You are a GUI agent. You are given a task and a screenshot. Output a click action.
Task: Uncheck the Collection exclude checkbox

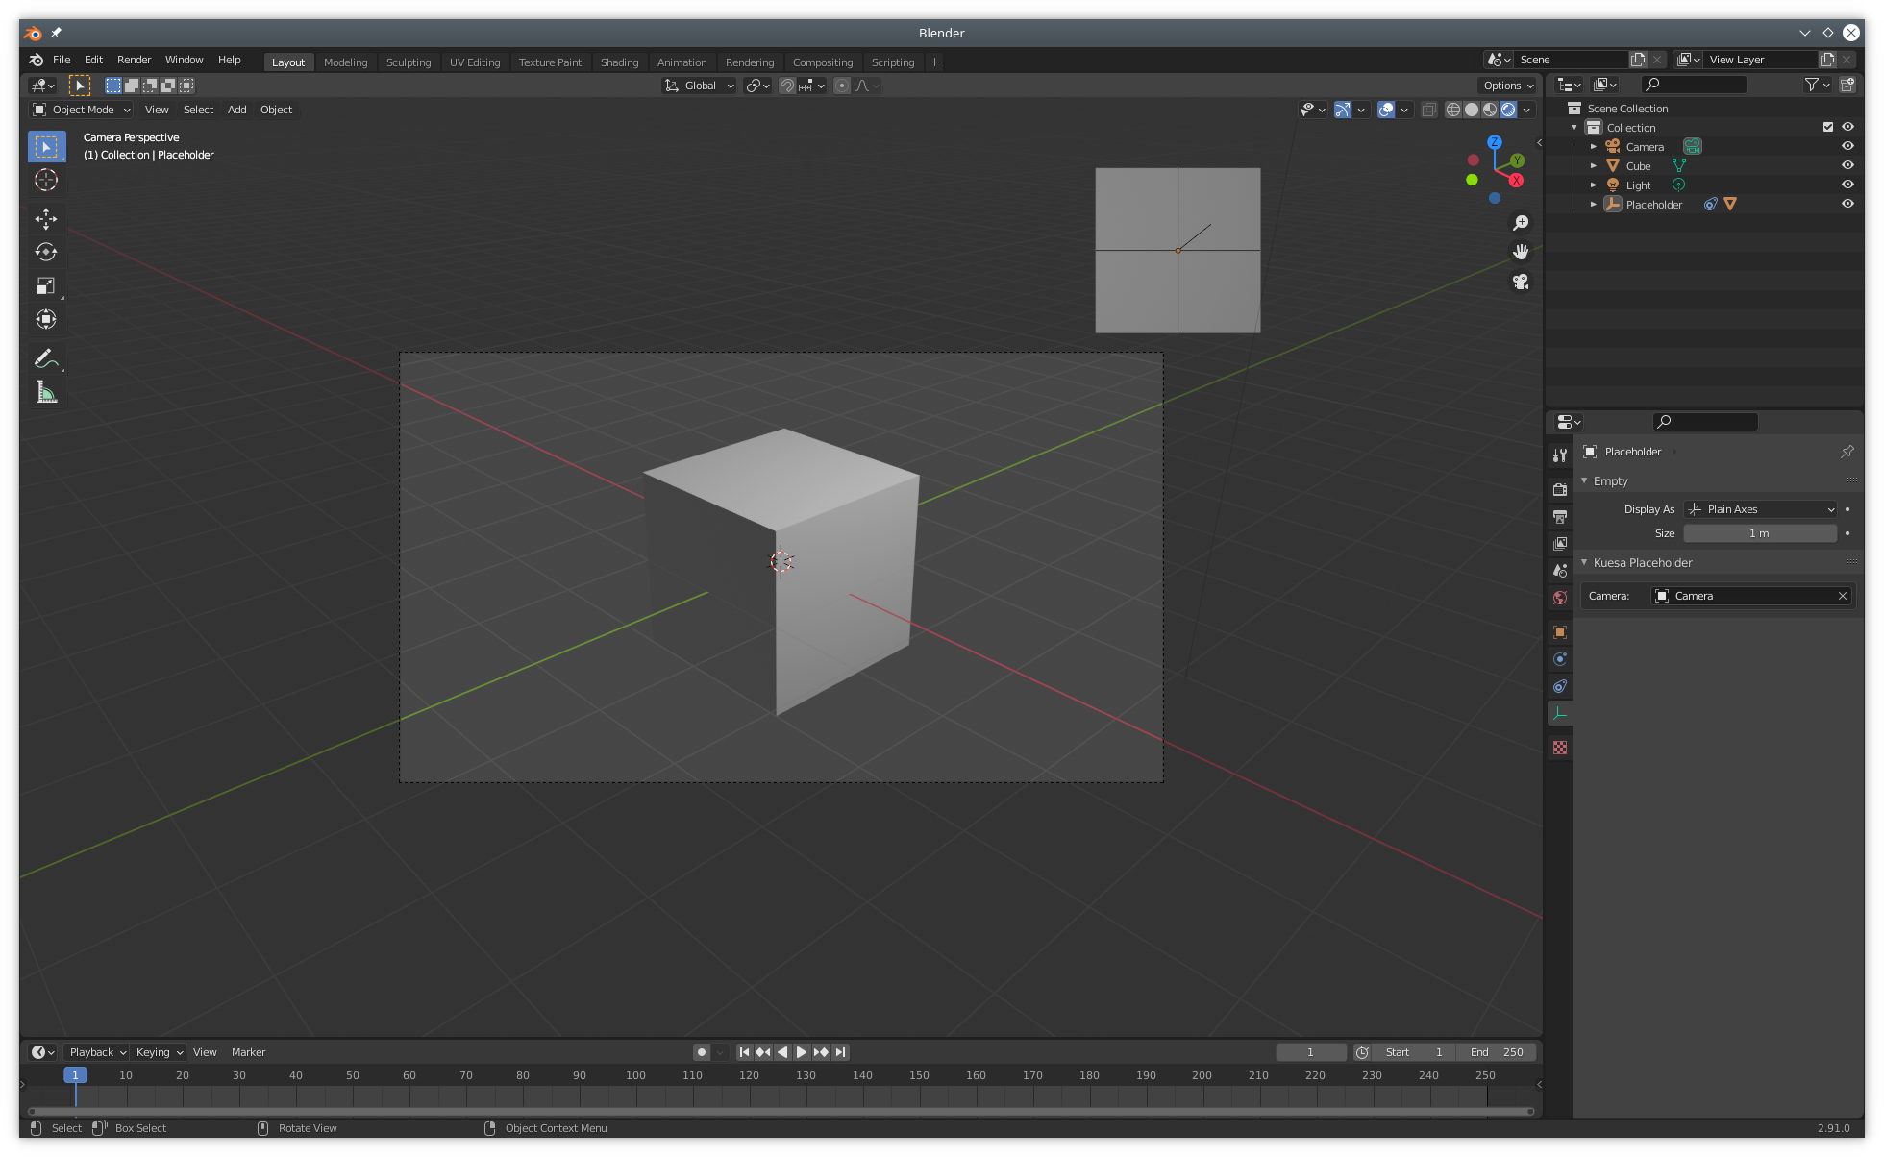[1828, 127]
